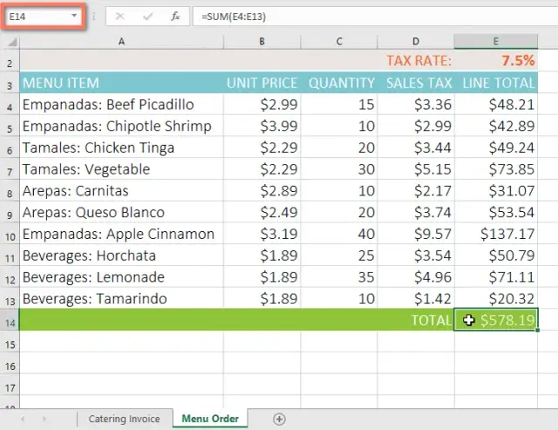Select column B header
This screenshot has width=558, height=430.
(262, 41)
